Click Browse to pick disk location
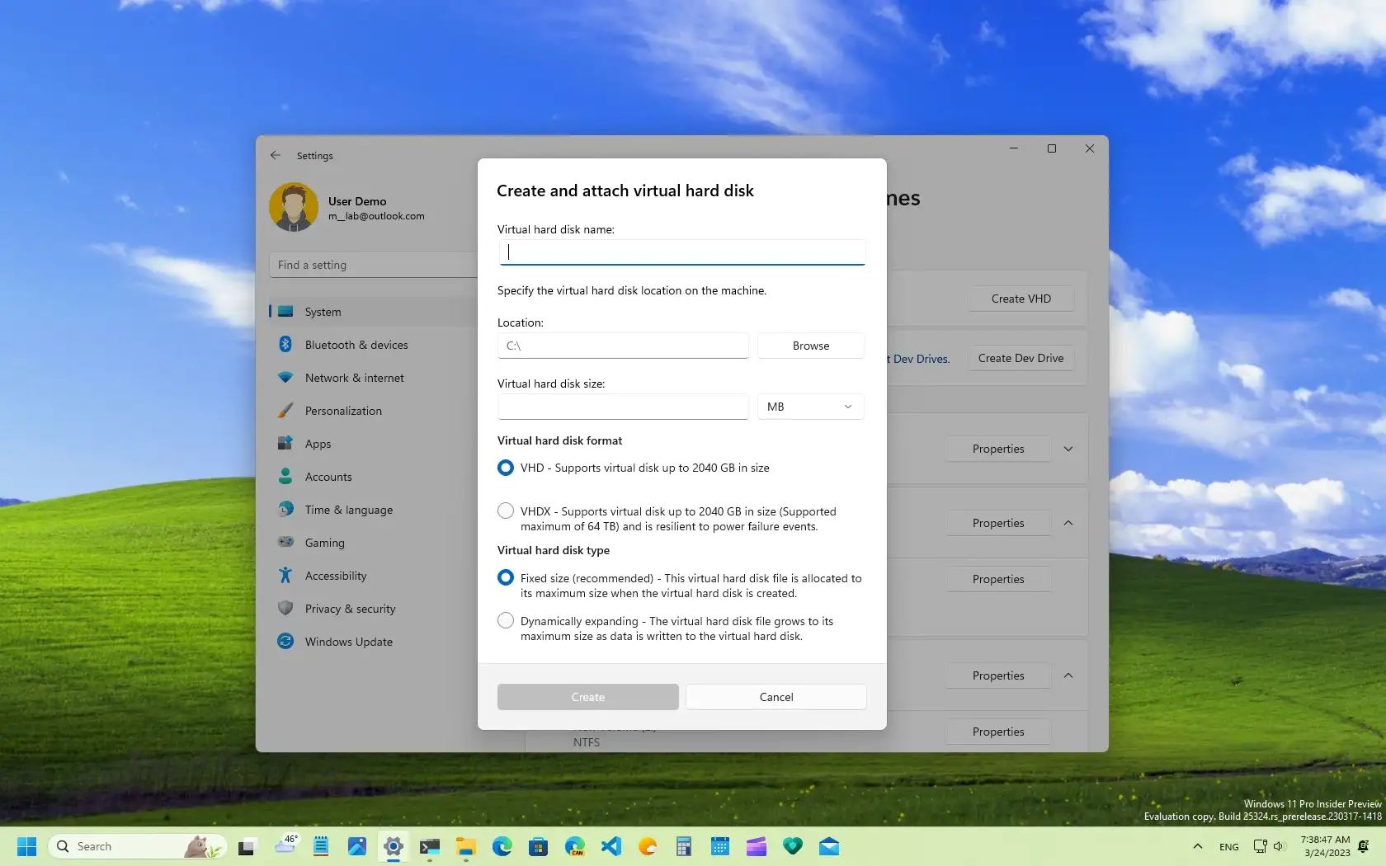Screen dimensions: 1386x866 click(x=809, y=346)
